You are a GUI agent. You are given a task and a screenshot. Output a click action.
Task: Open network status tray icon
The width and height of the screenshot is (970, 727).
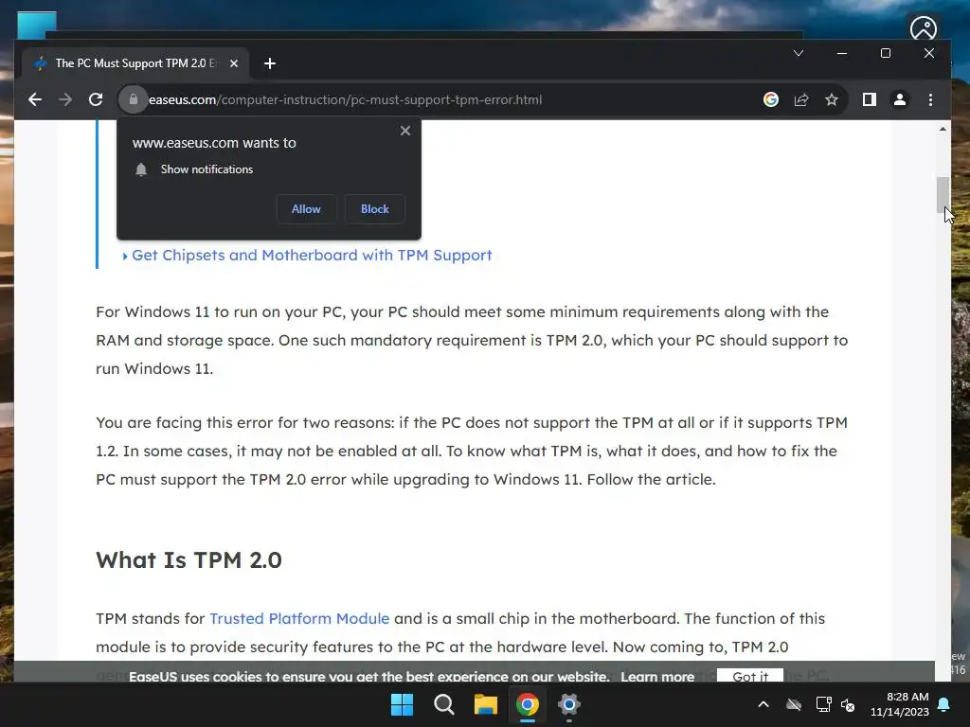coord(823,704)
